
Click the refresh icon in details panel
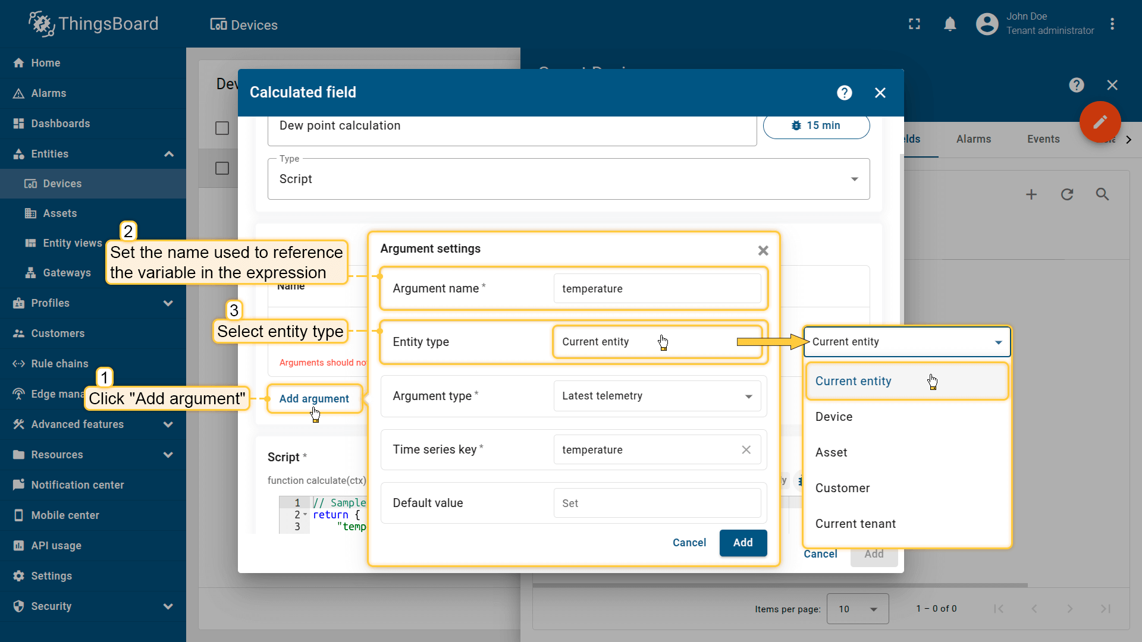1066,194
